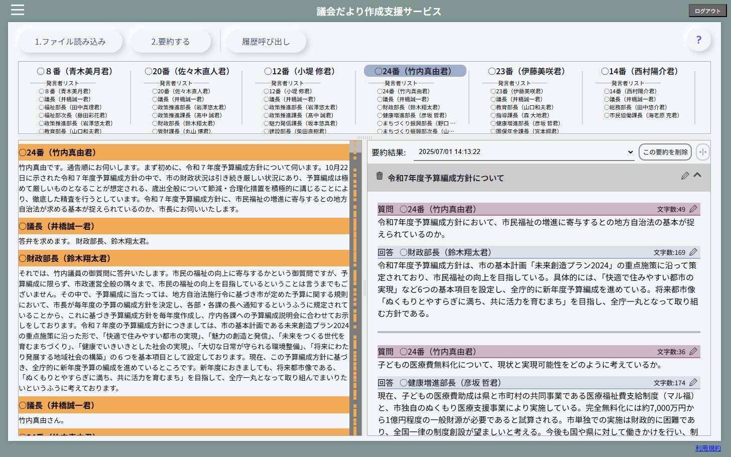Edit 健康増進部長 answer via 文字数:174 pencil icon
731x457 pixels.
pos(694,382)
